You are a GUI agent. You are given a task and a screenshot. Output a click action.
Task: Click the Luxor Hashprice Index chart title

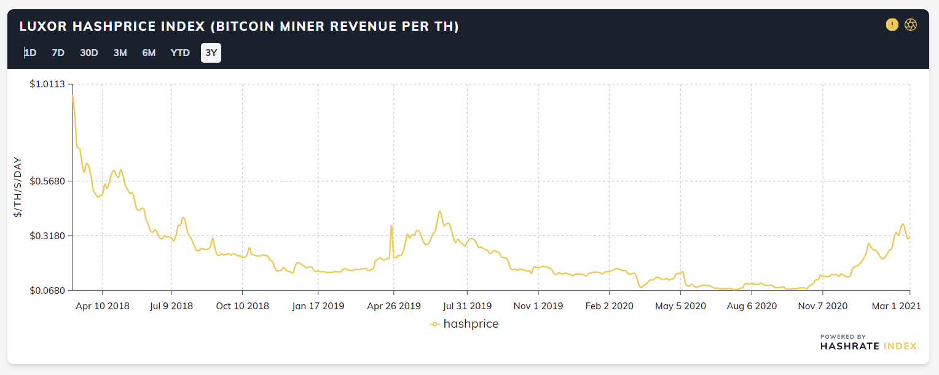click(239, 26)
